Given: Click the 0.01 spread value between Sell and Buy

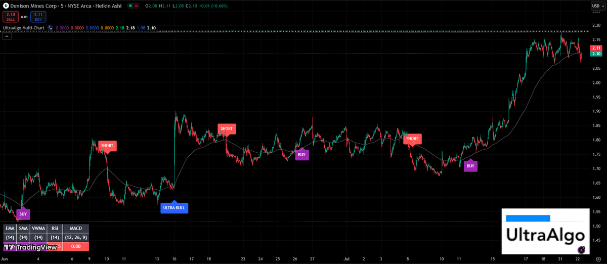Looking at the screenshot, I should [24, 17].
